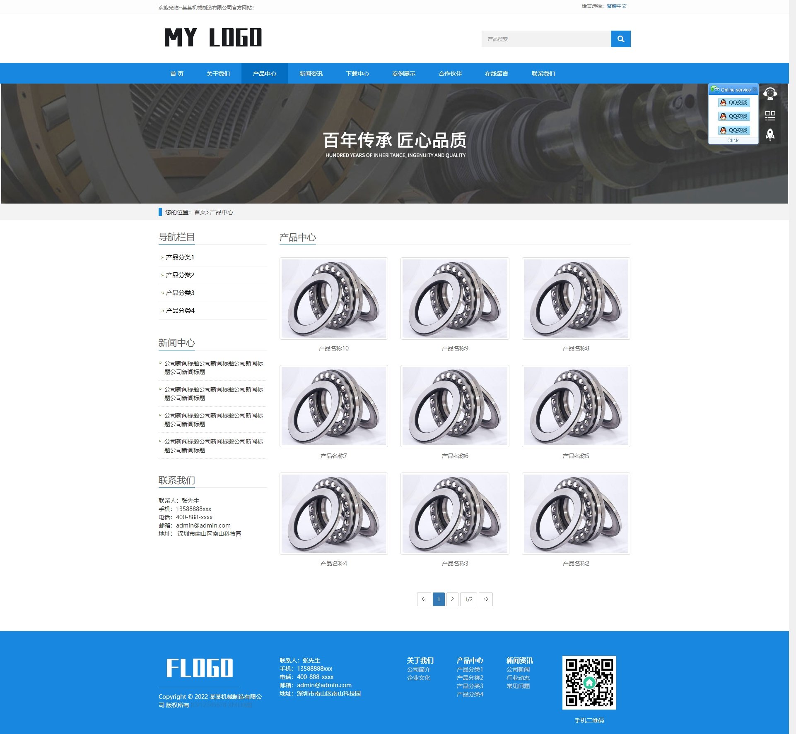796x734 pixels.
Task: Click the 首页 breadcrumb link
Action: [x=200, y=212]
